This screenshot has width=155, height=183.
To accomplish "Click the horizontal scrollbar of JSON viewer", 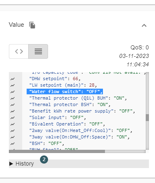I will (x=57, y=151).
